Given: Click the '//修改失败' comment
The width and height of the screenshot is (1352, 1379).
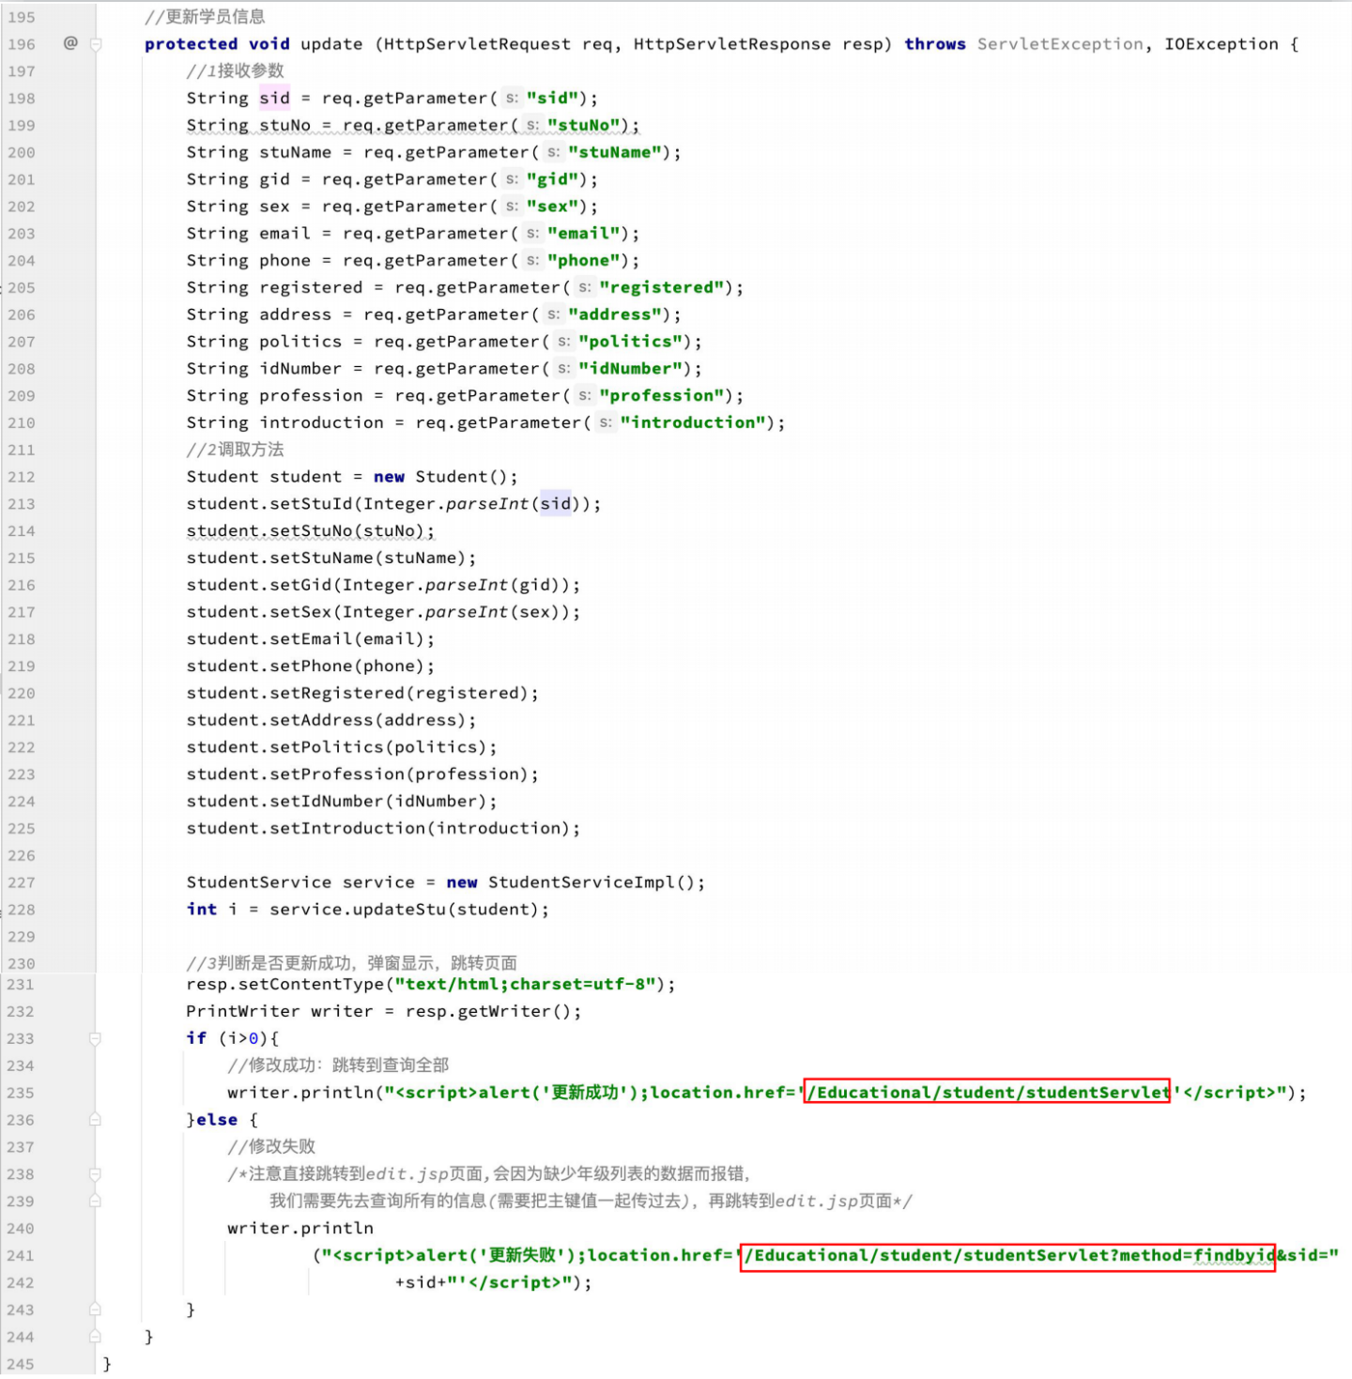Looking at the screenshot, I should [x=271, y=1147].
